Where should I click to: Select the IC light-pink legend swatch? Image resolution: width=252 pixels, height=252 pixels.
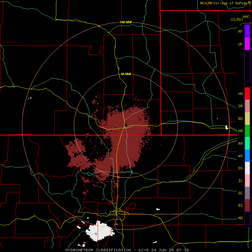[x=247, y=181]
